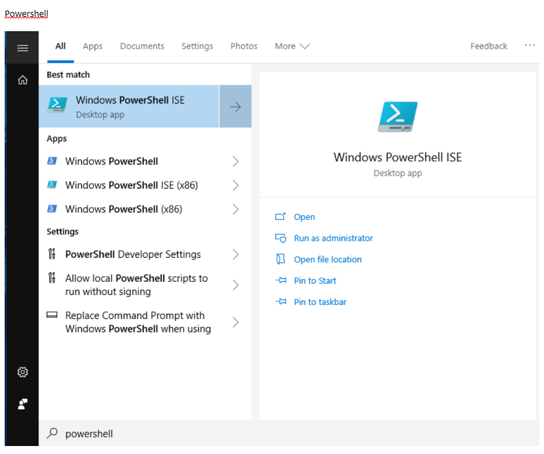
Task: Click the Windows PowerShell ISE (x86) icon
Action: 53,185
